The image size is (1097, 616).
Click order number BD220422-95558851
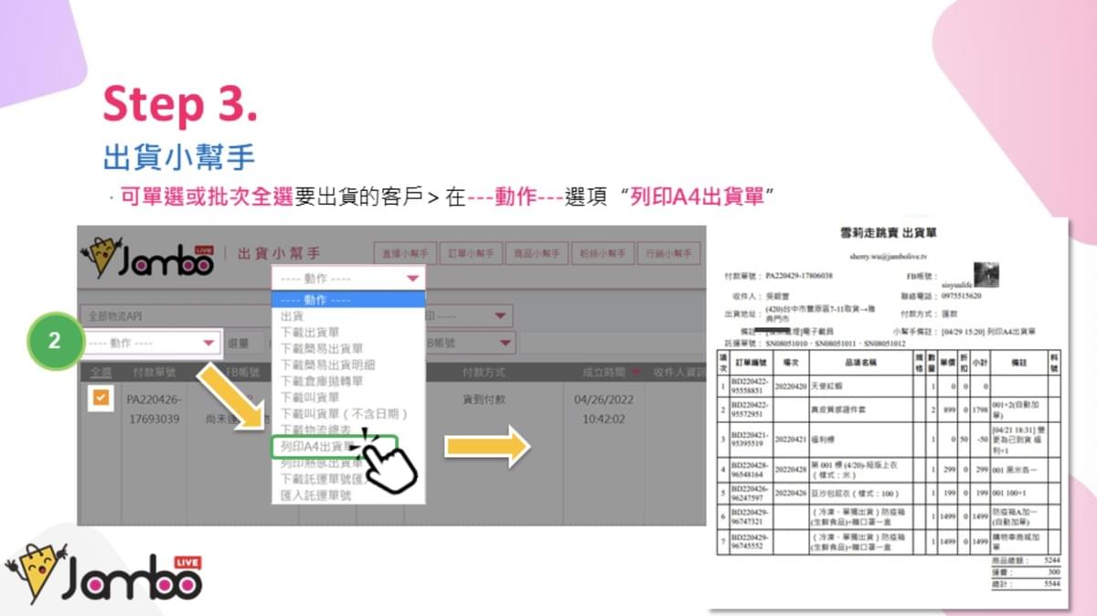pyautogui.click(x=751, y=387)
